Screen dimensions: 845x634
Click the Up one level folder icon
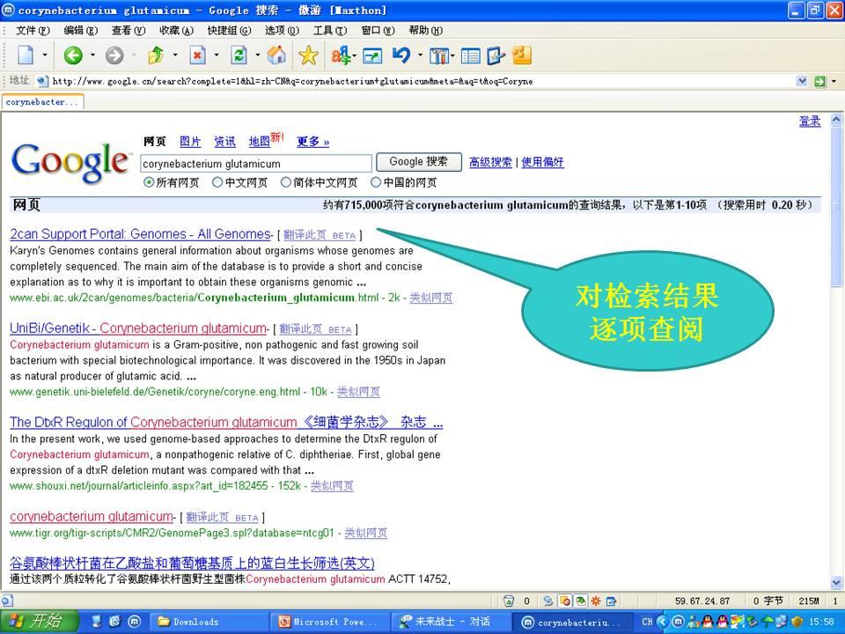click(x=156, y=55)
